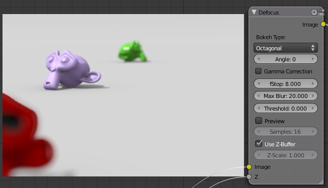Click the Samples 16 field
This screenshot has height=188, width=328.
[x=286, y=132]
